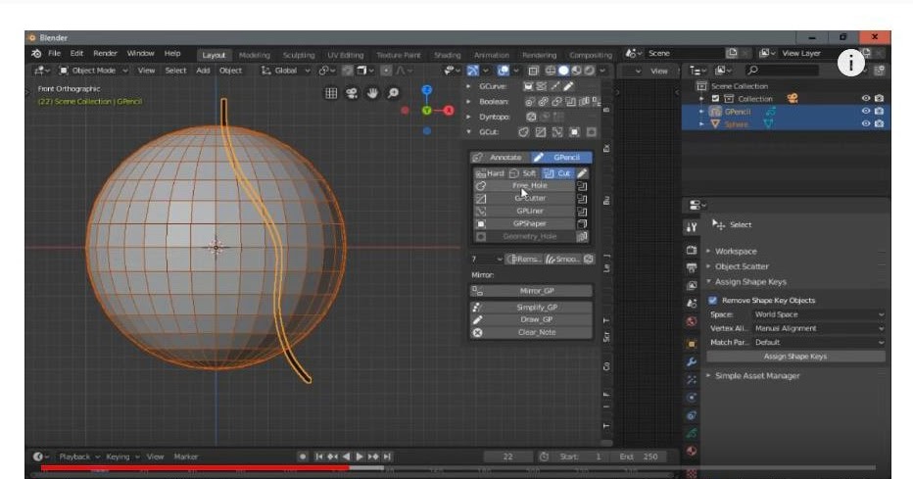Select the hand pan view icon
913x479 pixels.
pyautogui.click(x=372, y=93)
